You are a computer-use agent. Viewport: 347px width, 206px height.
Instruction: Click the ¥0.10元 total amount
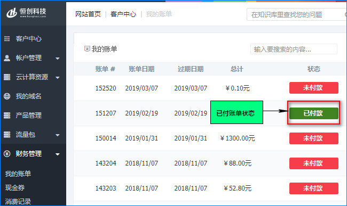[238, 88]
